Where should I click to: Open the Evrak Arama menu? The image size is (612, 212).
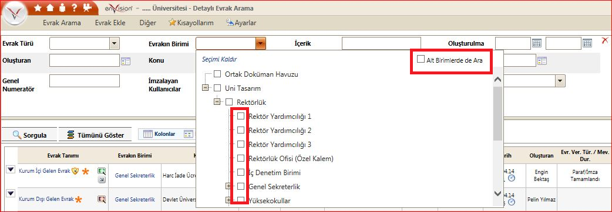(62, 23)
